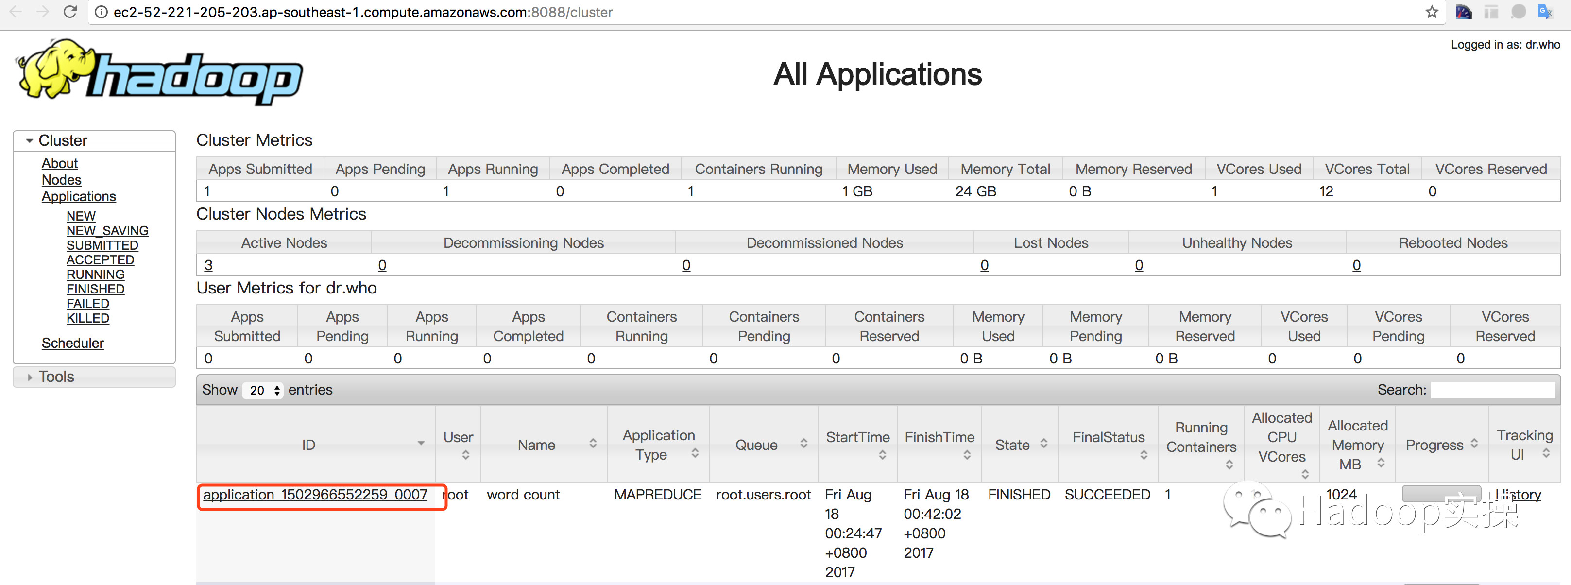Open the Nodes link
The height and width of the screenshot is (585, 1571).
pyautogui.click(x=62, y=180)
